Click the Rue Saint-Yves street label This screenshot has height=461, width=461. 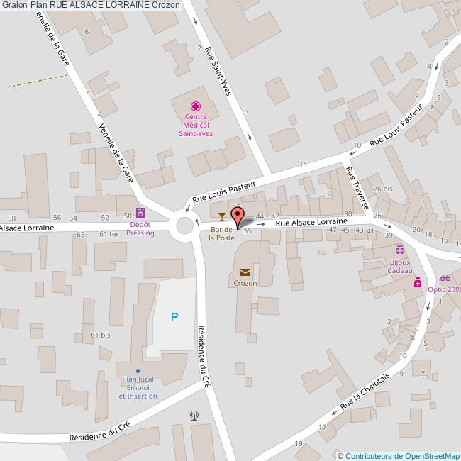pos(218,71)
